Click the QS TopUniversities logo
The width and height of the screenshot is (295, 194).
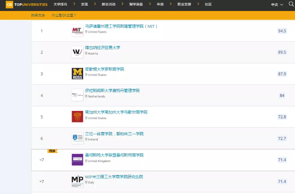pyautogui.click(x=27, y=5)
